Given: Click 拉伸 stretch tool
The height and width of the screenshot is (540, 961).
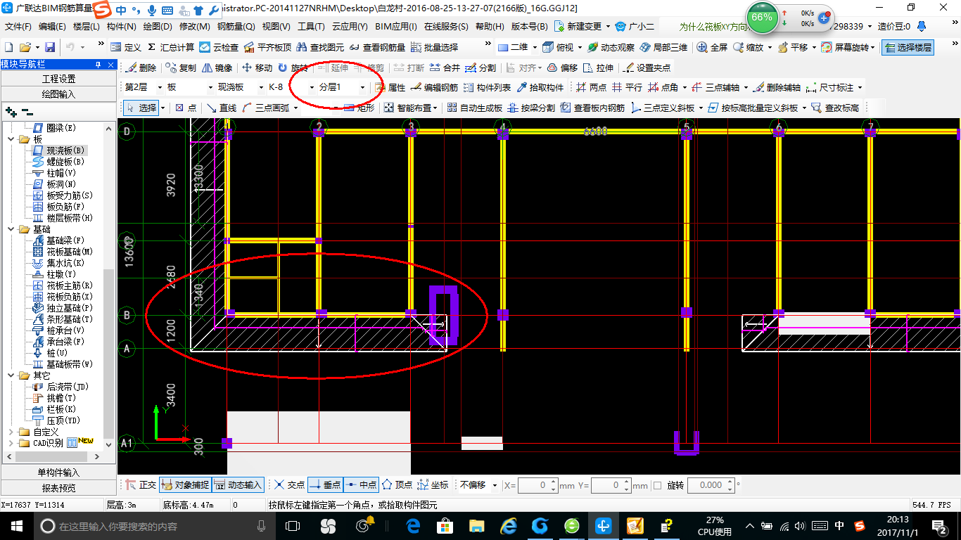Looking at the screenshot, I should [x=599, y=67].
